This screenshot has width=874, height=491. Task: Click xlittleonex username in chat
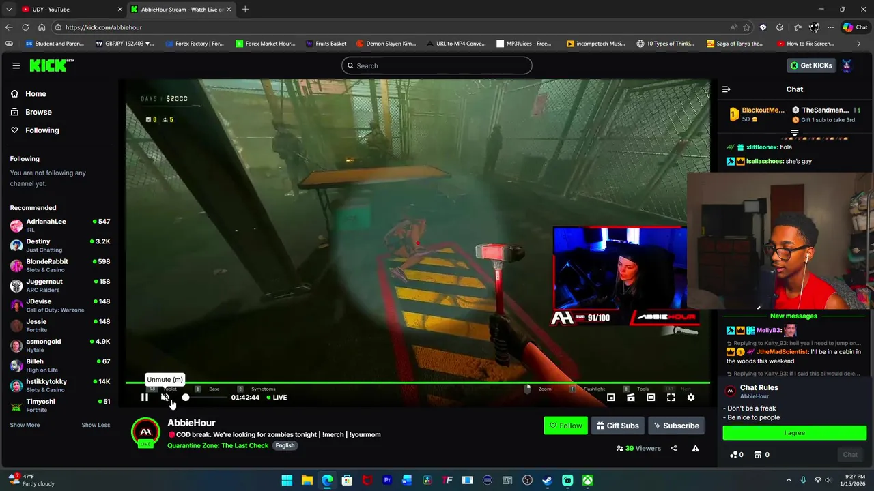click(762, 147)
